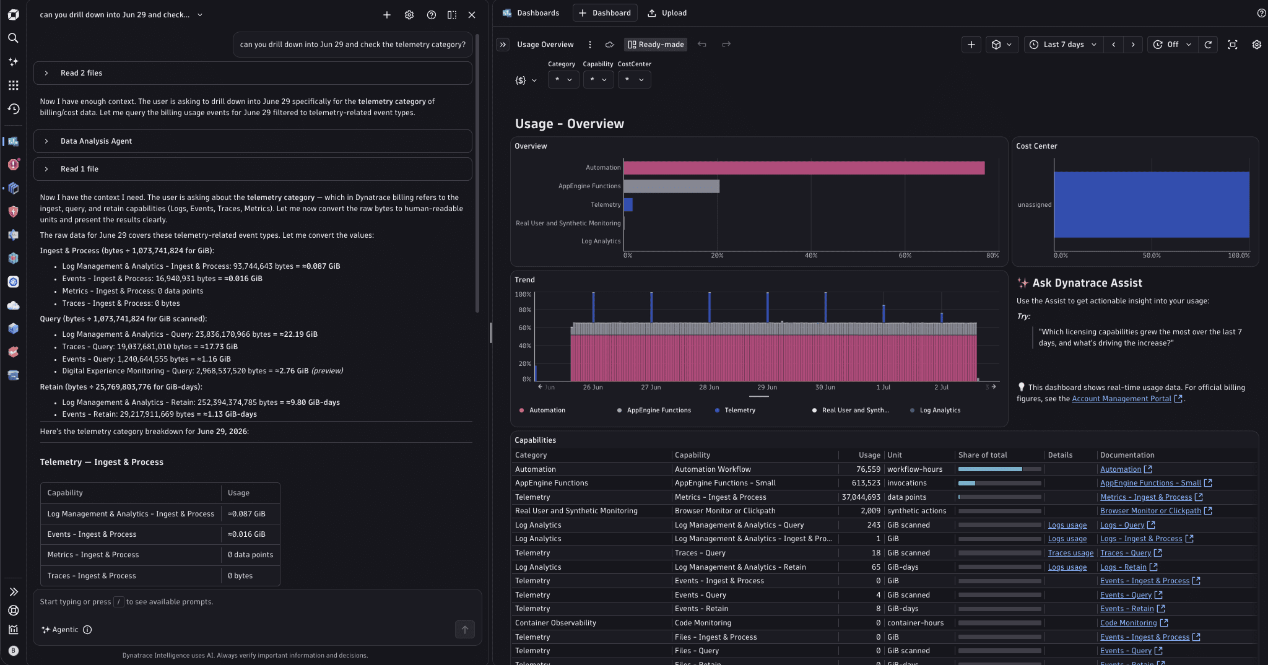The width and height of the screenshot is (1268, 665).
Task: Open dashboard settings gear
Action: click(x=1257, y=45)
